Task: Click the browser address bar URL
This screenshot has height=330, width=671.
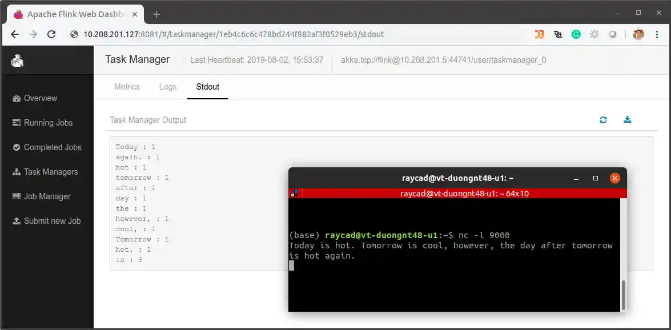Action: coord(234,35)
